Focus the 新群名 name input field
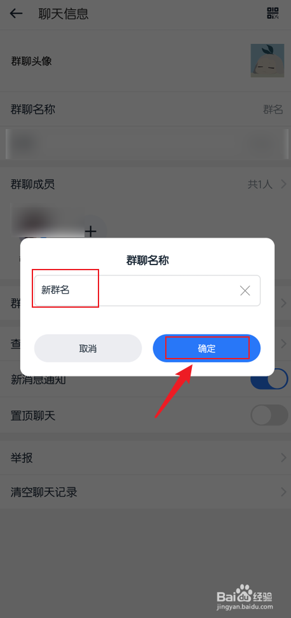Image resolution: width=291 pixels, height=618 pixels. click(x=147, y=291)
